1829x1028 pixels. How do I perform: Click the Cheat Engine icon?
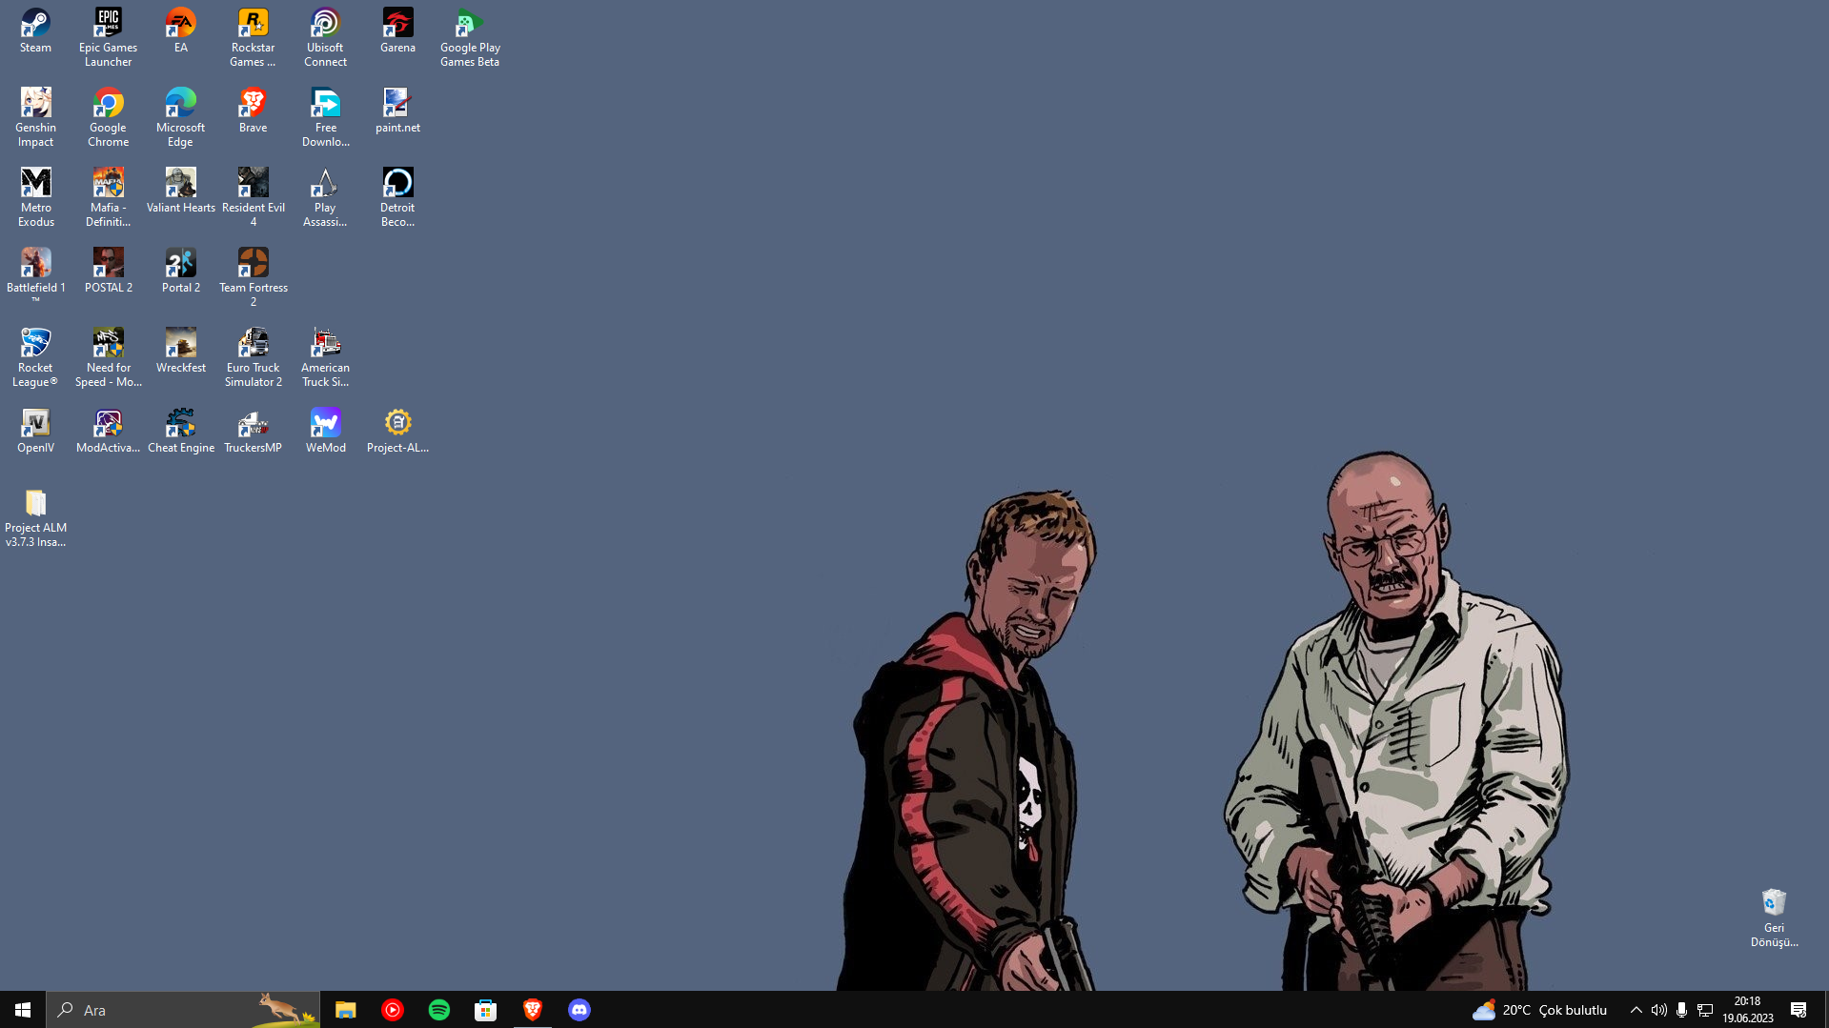pyautogui.click(x=180, y=431)
